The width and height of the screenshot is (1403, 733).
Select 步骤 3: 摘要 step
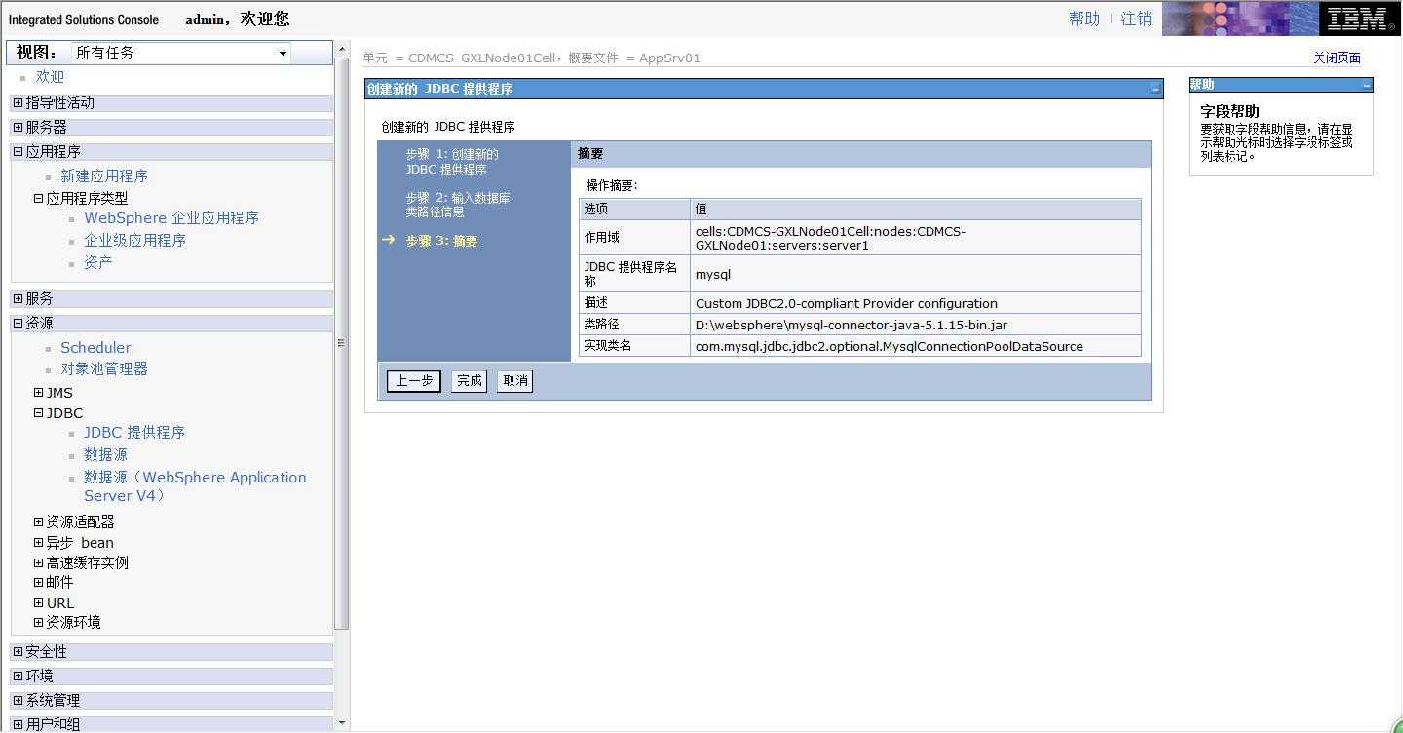point(441,241)
